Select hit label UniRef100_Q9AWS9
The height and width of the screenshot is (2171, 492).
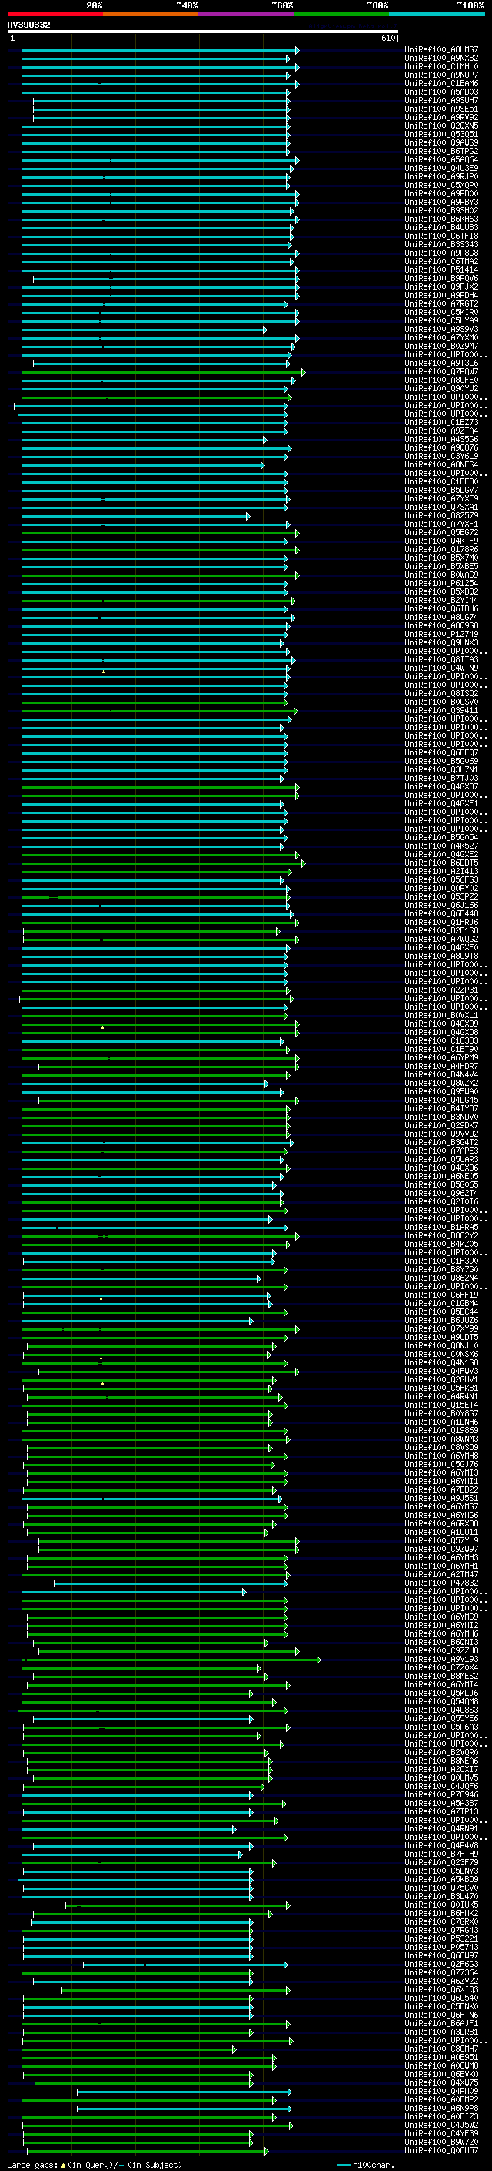(x=441, y=142)
